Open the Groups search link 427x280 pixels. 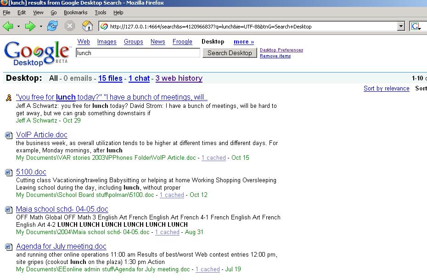click(x=134, y=42)
